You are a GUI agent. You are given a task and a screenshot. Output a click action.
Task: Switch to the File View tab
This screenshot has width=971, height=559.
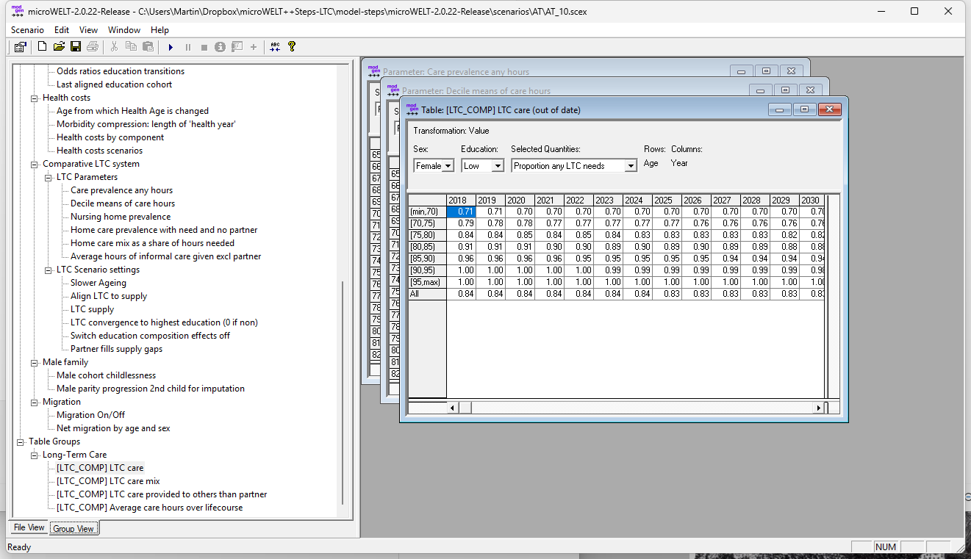(x=29, y=527)
